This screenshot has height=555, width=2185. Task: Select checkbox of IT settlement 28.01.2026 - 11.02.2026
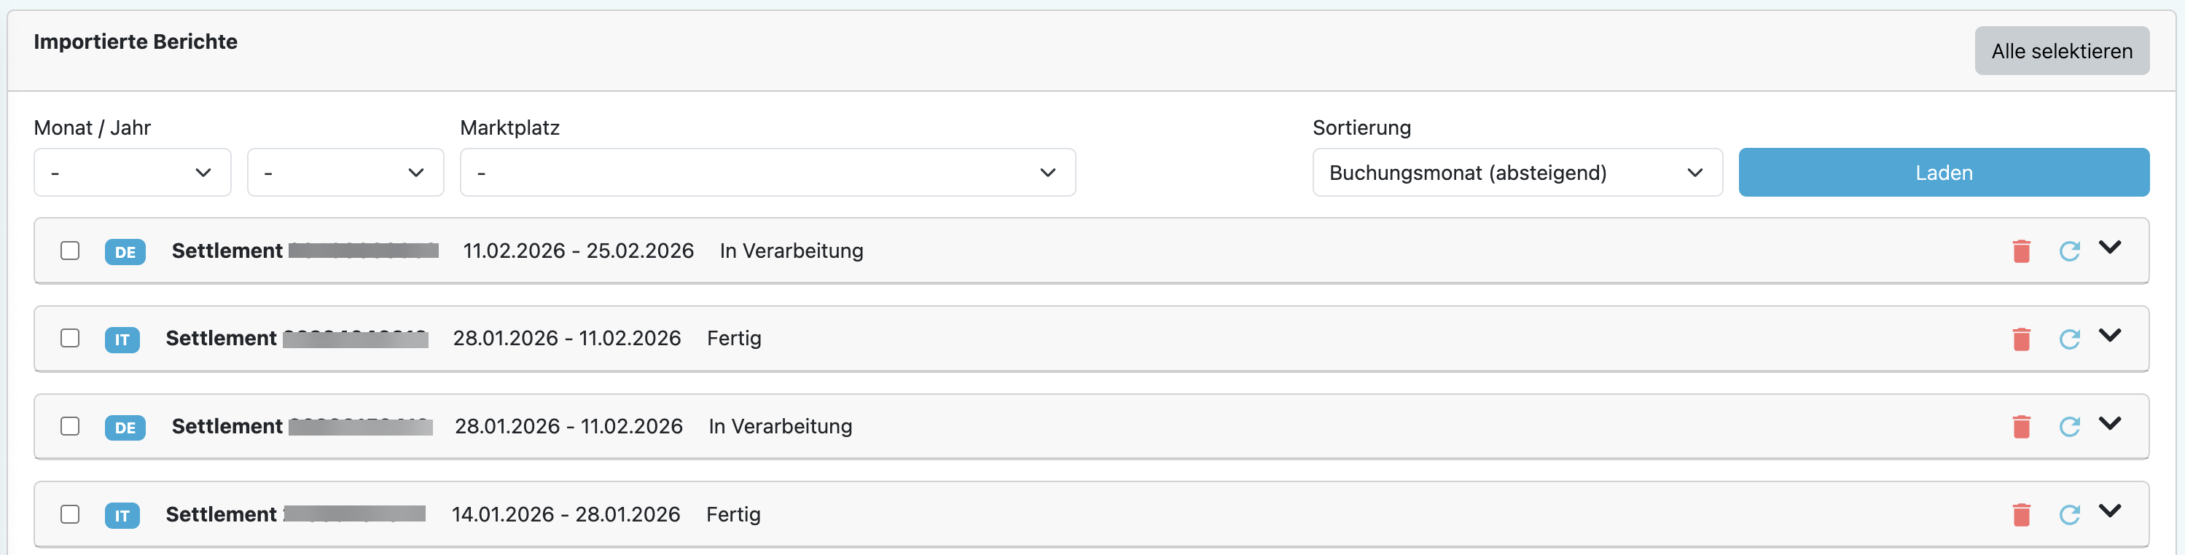[71, 338]
